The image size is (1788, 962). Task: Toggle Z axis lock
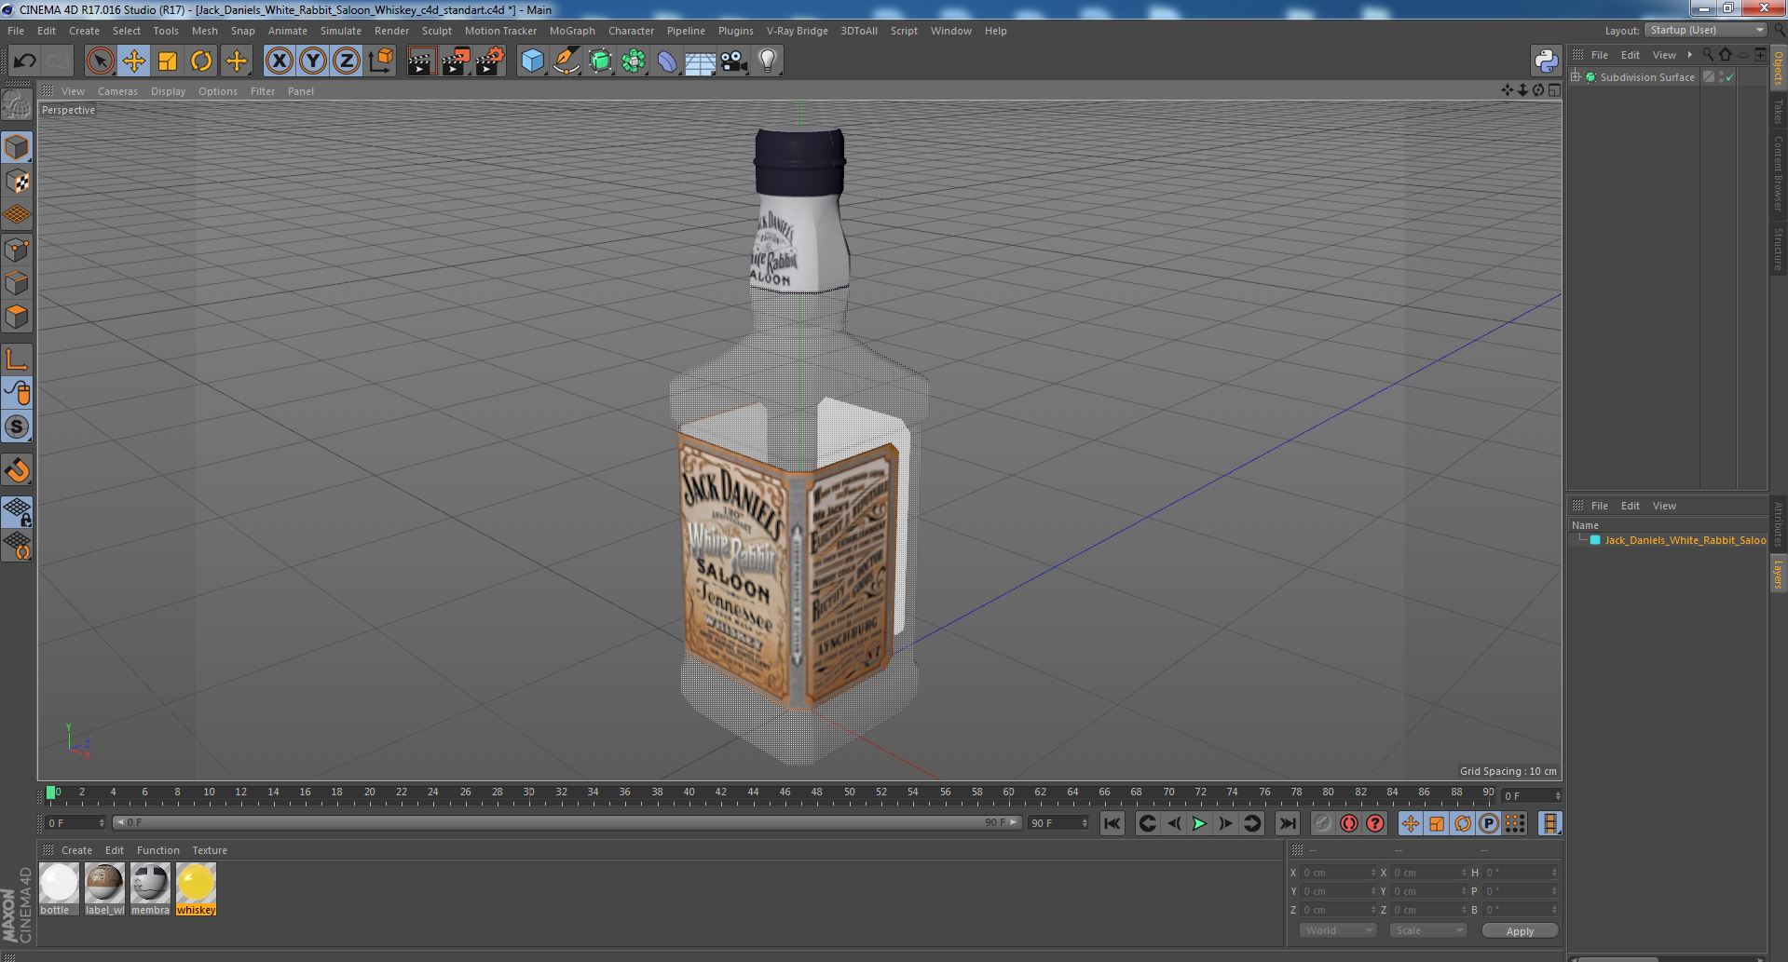click(347, 61)
